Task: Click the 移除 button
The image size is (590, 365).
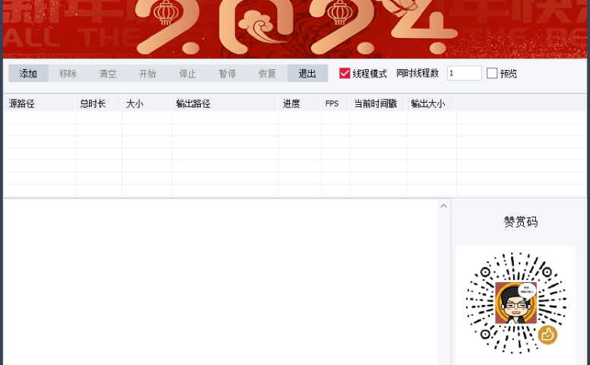Action: point(68,73)
